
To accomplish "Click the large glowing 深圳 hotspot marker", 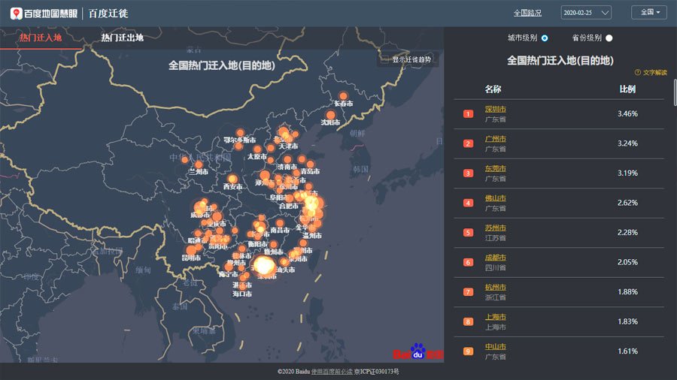I will 263,265.
